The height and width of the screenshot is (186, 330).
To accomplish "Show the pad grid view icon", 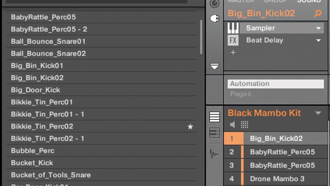I will [244, 125].
